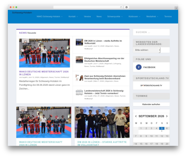
Task: Go to previous month in calendar
Action: click(136, 116)
